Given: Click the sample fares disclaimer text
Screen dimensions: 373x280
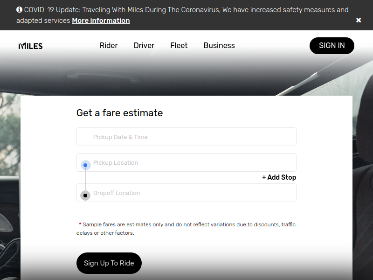Looking at the screenshot, I should tap(186, 229).
